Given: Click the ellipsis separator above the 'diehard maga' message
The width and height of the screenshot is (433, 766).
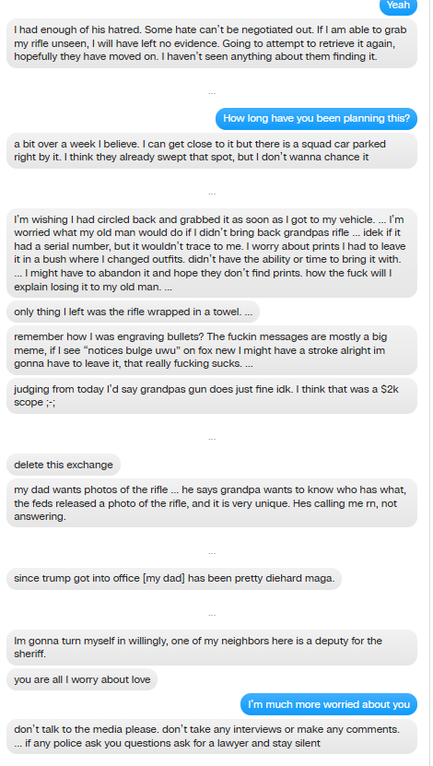Looking at the screenshot, I should click(x=212, y=553).
